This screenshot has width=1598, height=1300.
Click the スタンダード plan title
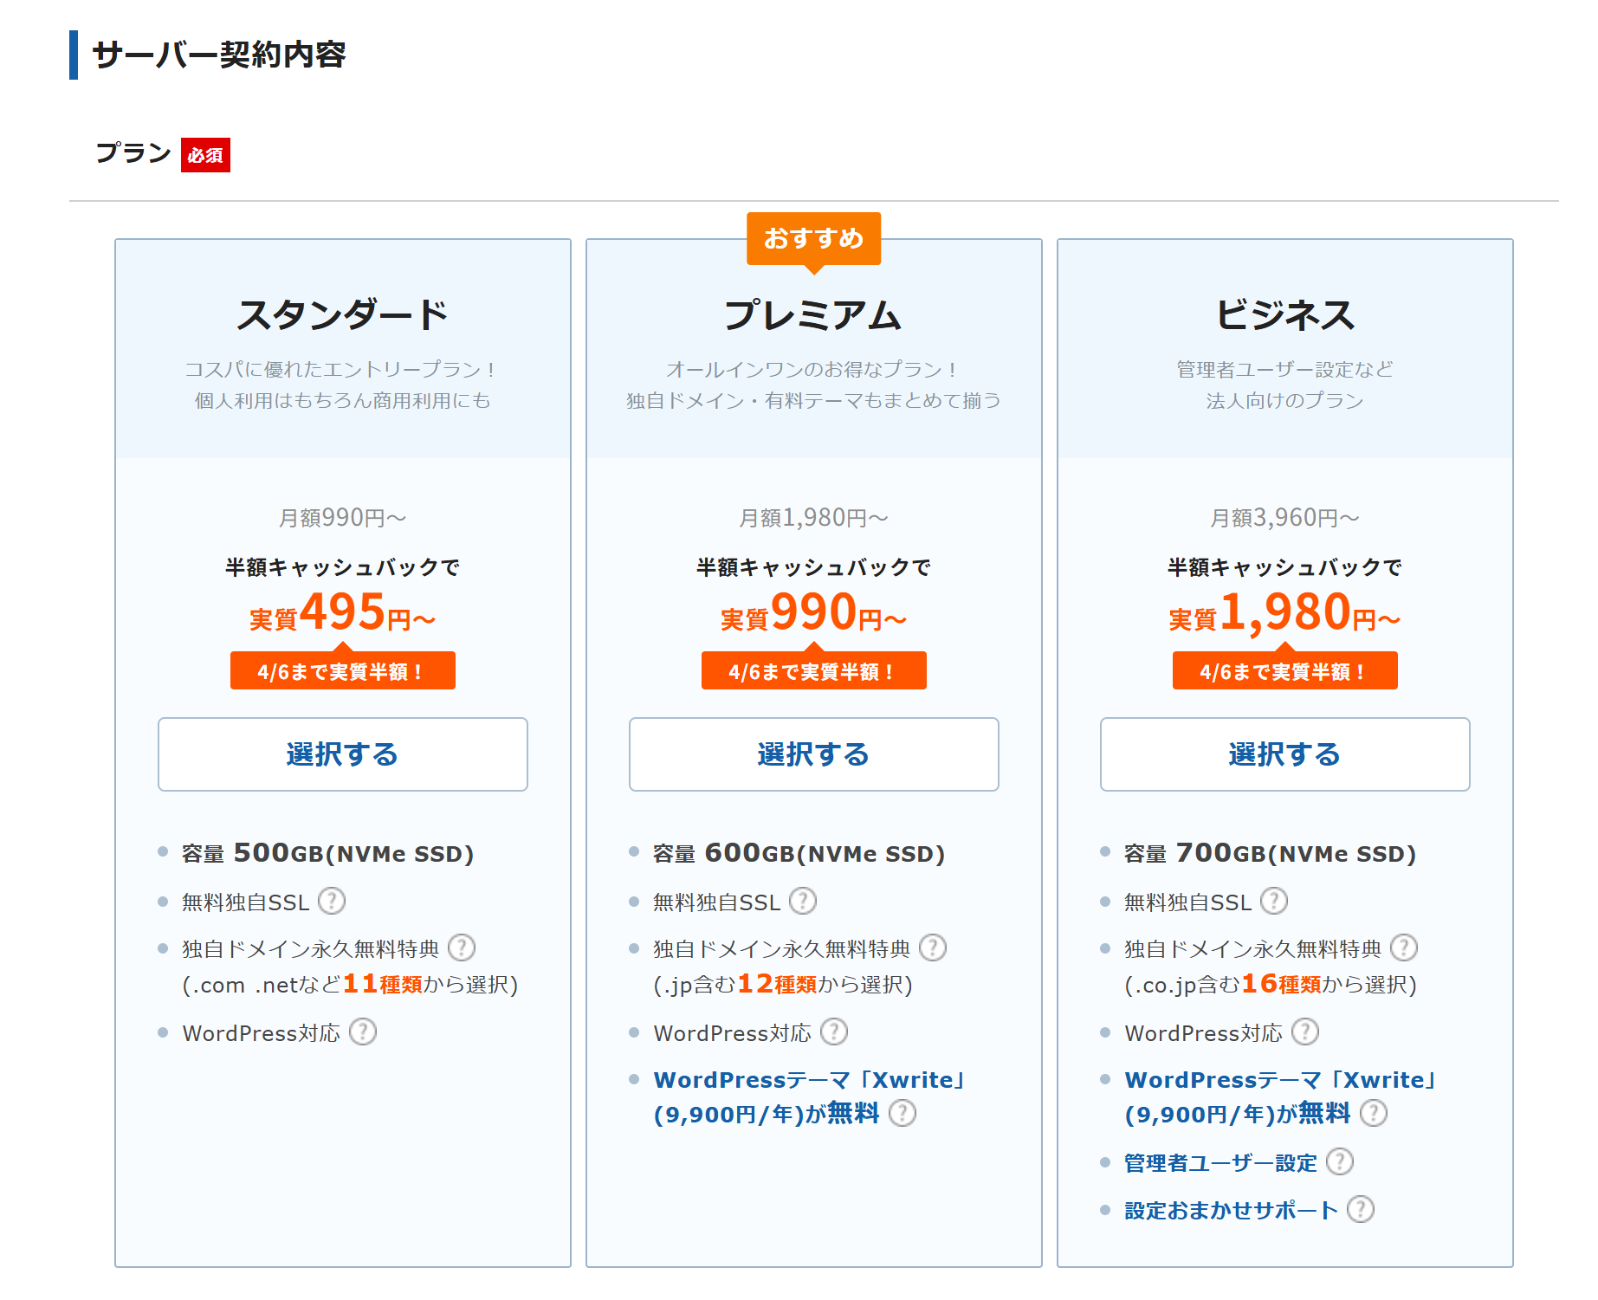click(x=343, y=314)
